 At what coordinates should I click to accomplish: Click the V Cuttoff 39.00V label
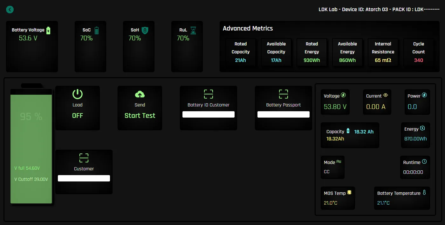tap(31, 179)
